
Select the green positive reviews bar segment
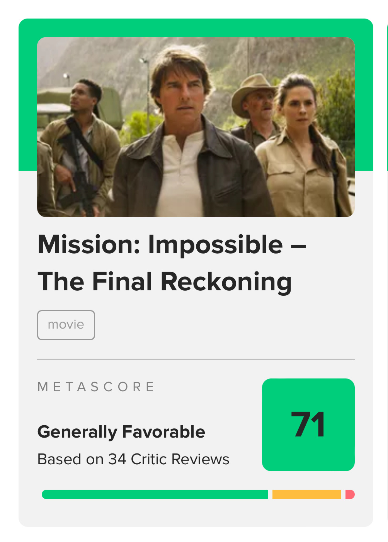(155, 494)
